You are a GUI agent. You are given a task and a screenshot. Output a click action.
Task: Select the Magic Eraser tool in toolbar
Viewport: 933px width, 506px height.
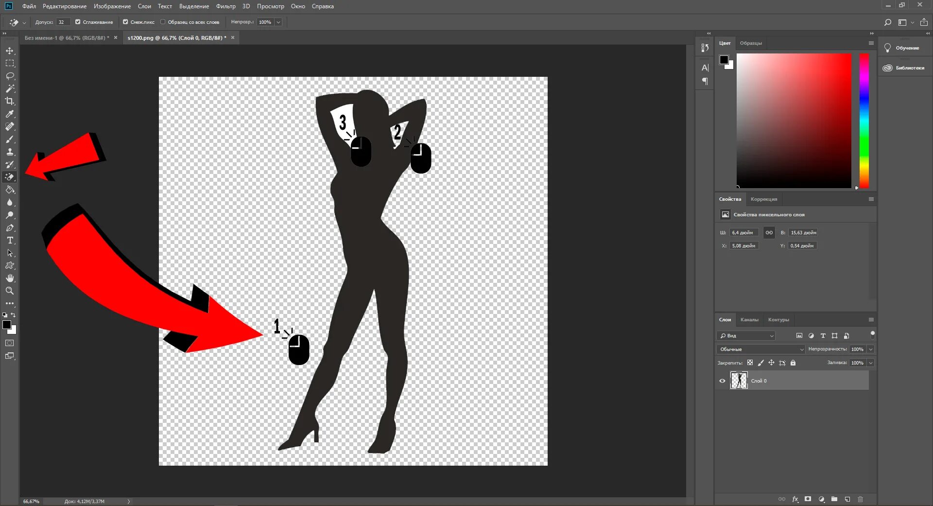pyautogui.click(x=10, y=177)
